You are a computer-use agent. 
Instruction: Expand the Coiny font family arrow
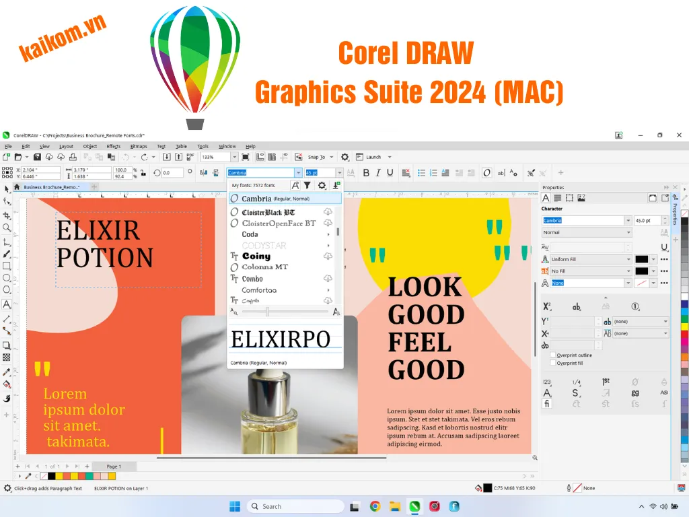[x=328, y=256]
